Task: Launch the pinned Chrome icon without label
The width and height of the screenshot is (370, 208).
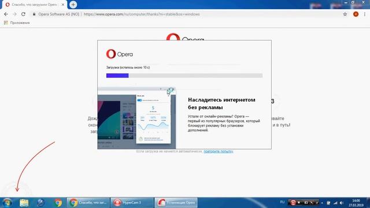Action: click(x=58, y=203)
